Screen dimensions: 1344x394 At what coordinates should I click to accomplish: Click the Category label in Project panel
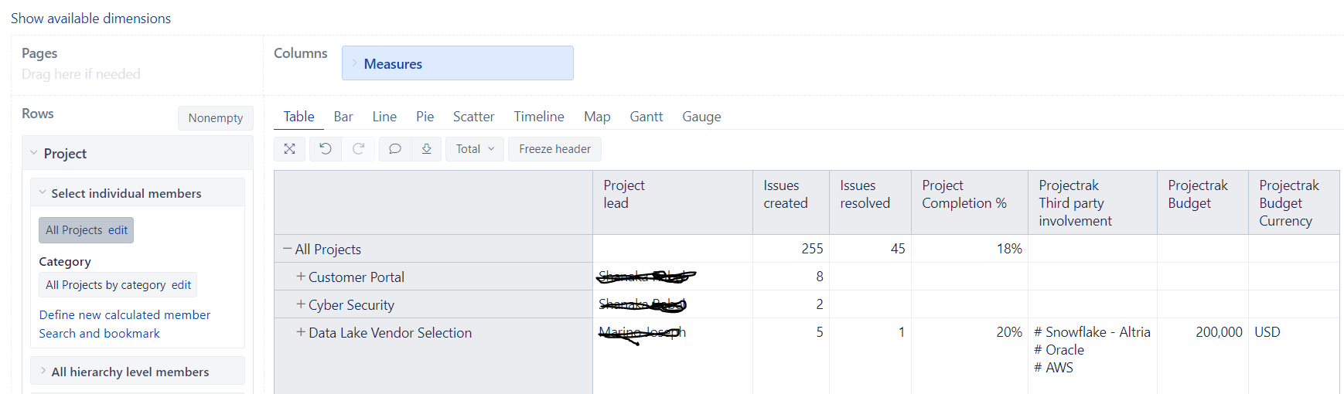pyautogui.click(x=65, y=262)
